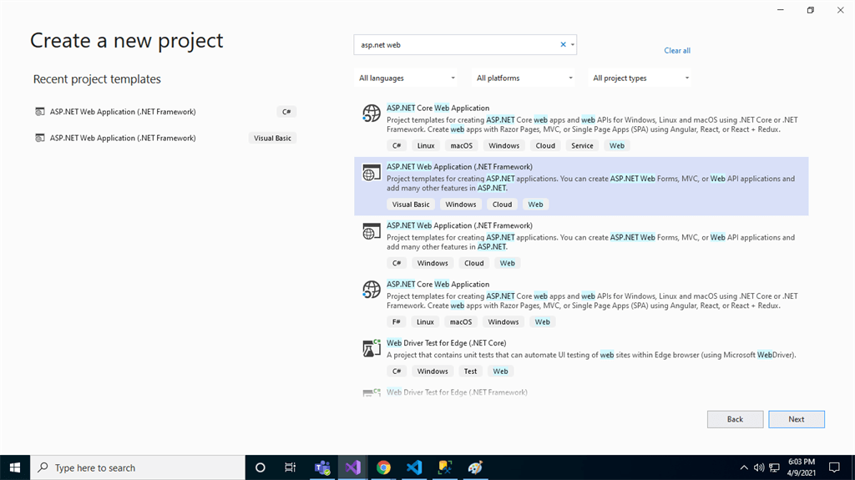Open the All project types filter dropdown
The height and width of the screenshot is (480, 855).
(641, 78)
